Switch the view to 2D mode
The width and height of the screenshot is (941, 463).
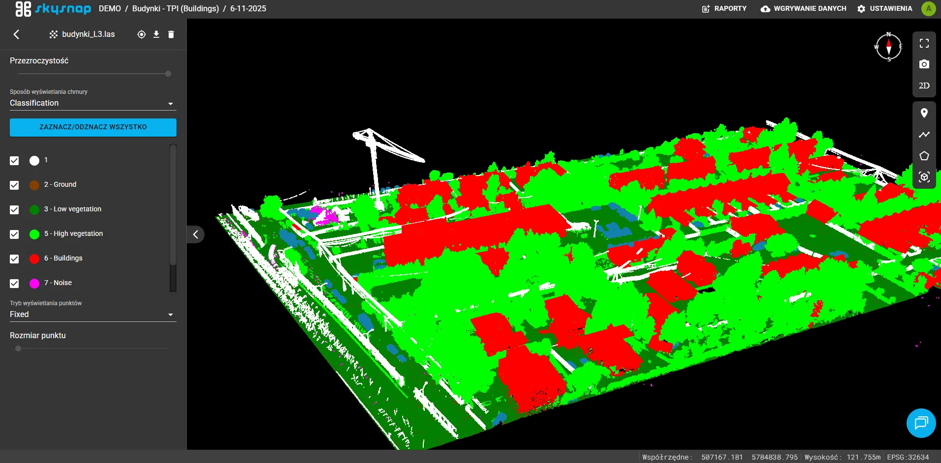[x=924, y=86]
